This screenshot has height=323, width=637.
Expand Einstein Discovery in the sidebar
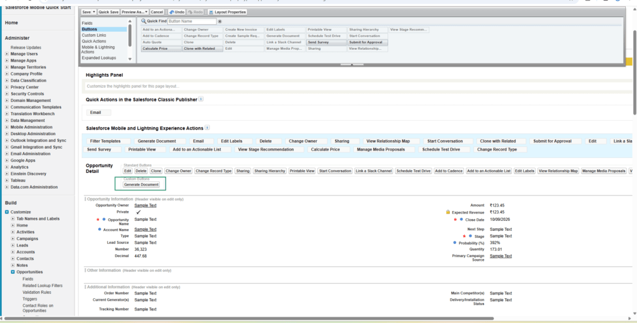(x=7, y=174)
